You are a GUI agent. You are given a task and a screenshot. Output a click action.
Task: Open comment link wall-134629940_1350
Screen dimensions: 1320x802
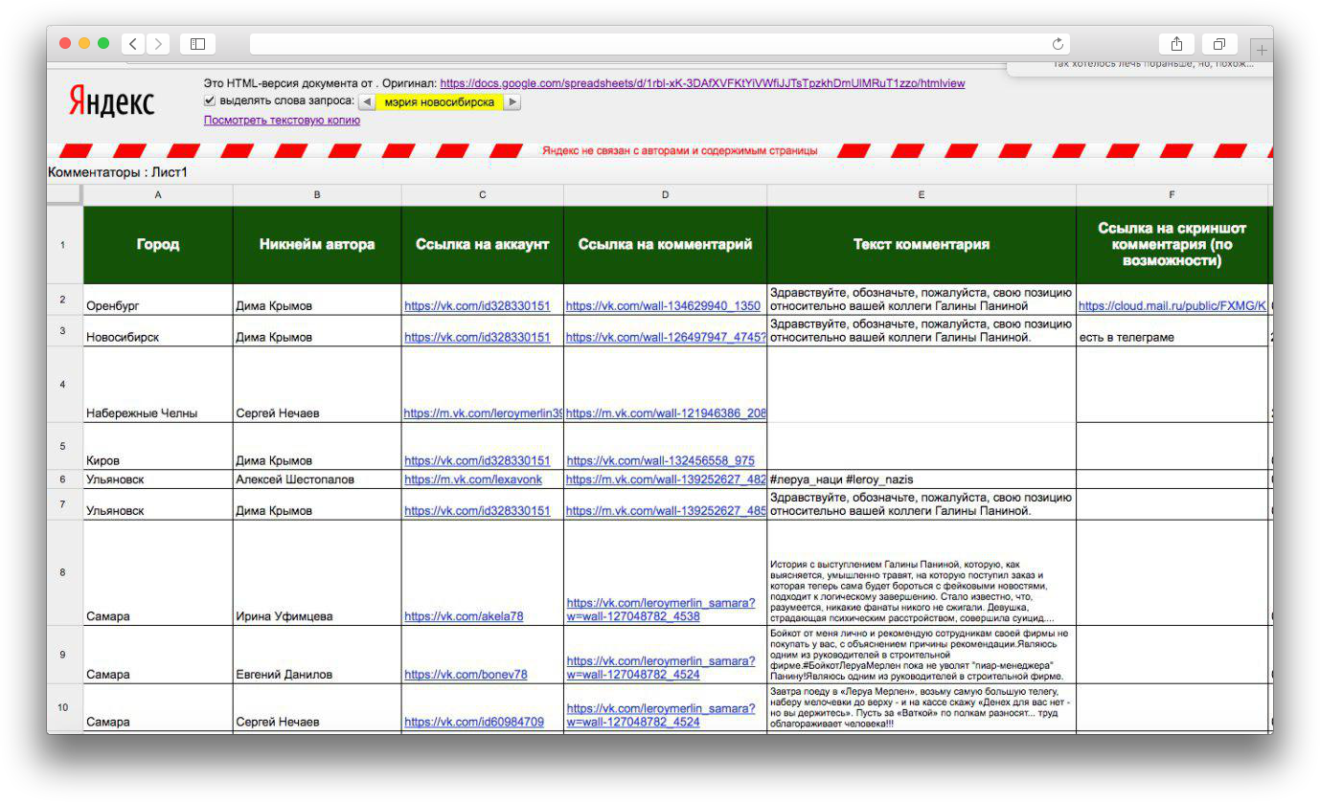[663, 306]
